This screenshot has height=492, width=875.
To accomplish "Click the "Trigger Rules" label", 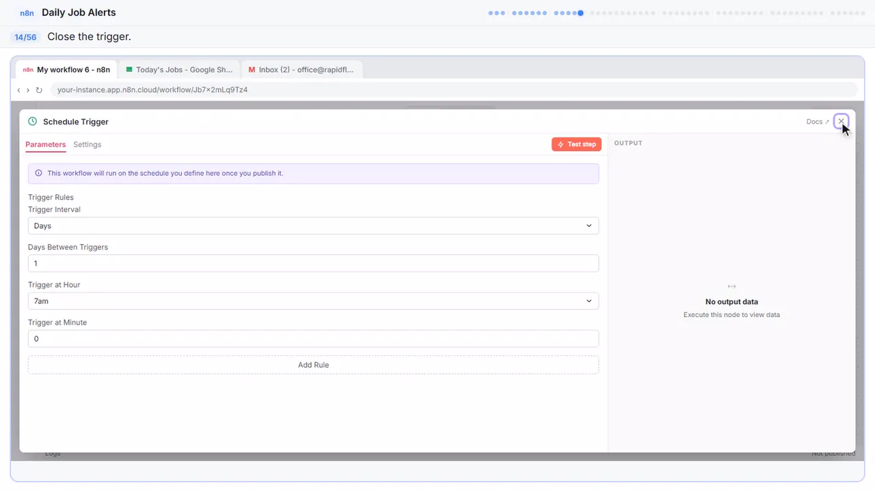I will pyautogui.click(x=51, y=197).
